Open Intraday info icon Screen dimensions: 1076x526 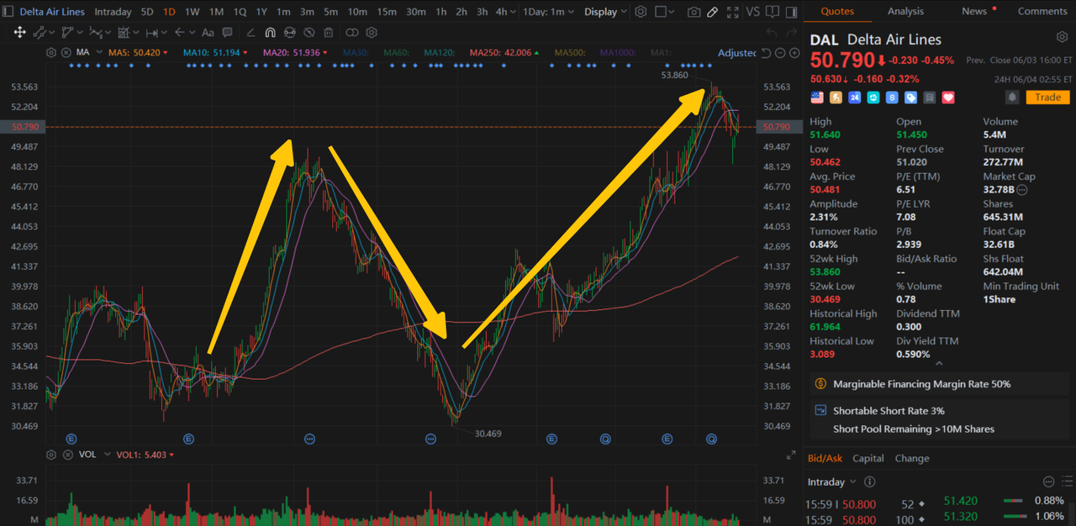coord(870,482)
